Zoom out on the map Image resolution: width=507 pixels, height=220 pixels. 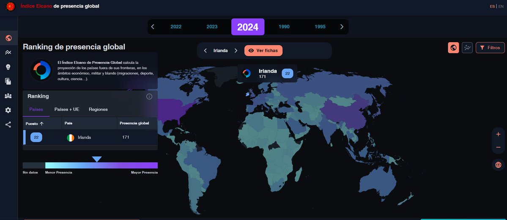click(x=498, y=148)
